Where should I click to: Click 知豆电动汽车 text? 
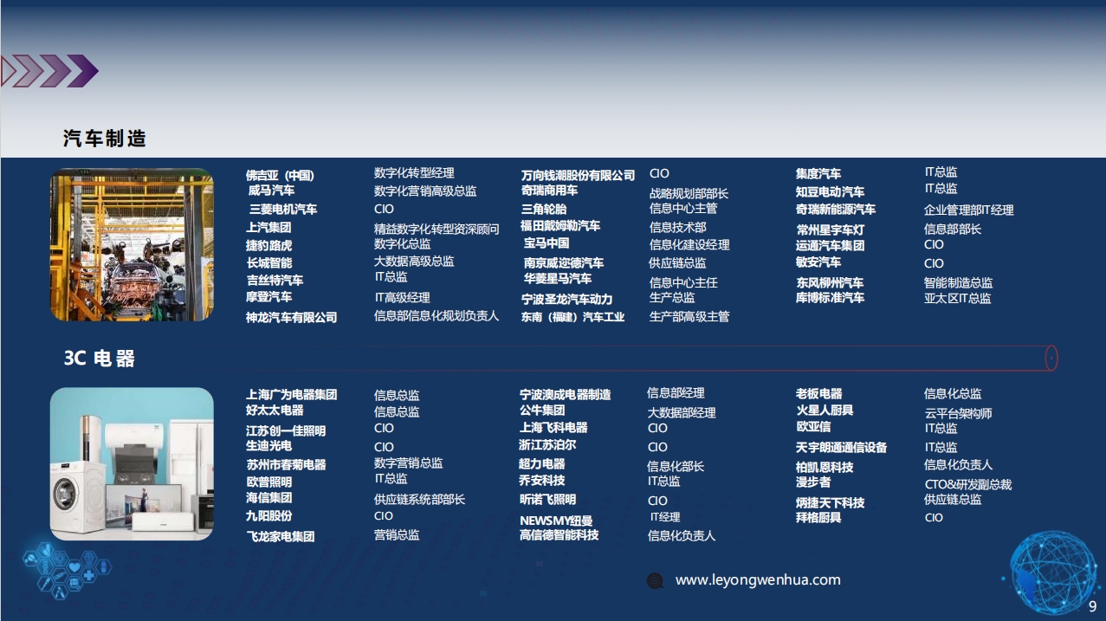(x=830, y=192)
